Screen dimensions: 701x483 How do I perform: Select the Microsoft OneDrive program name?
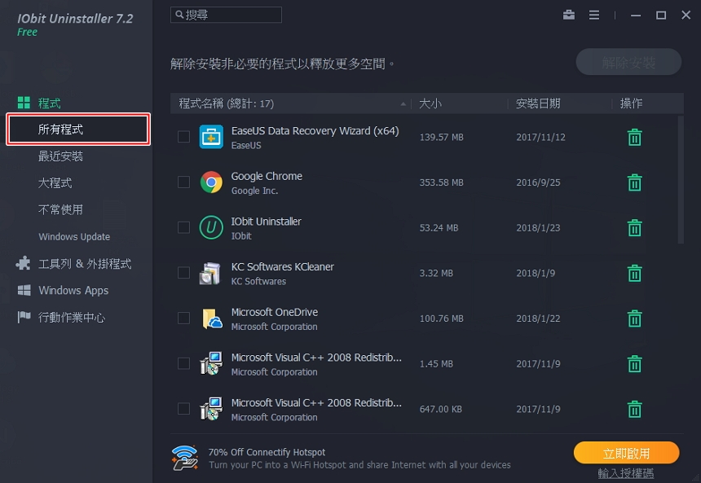(x=275, y=312)
